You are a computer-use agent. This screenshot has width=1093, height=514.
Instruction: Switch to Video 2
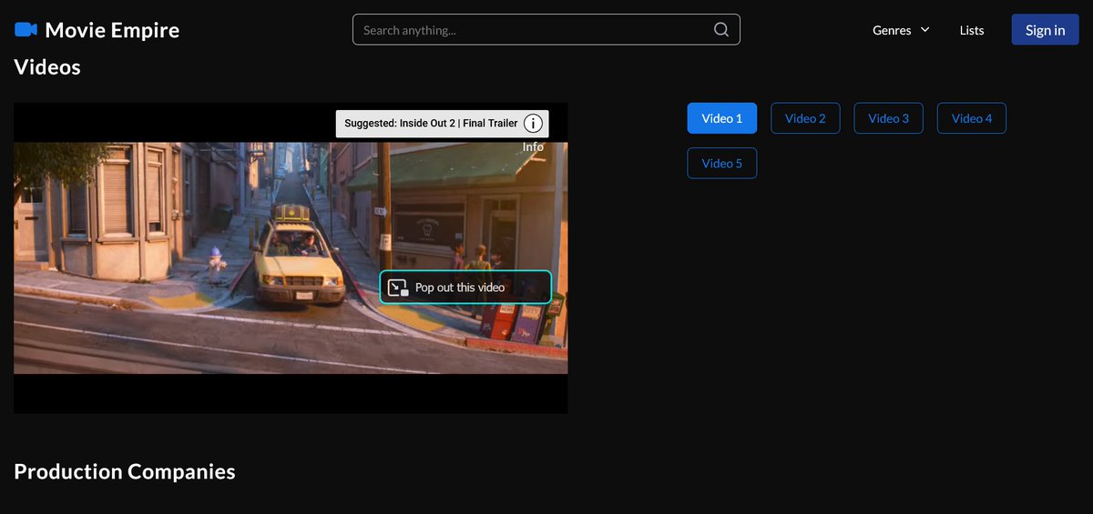(x=805, y=118)
